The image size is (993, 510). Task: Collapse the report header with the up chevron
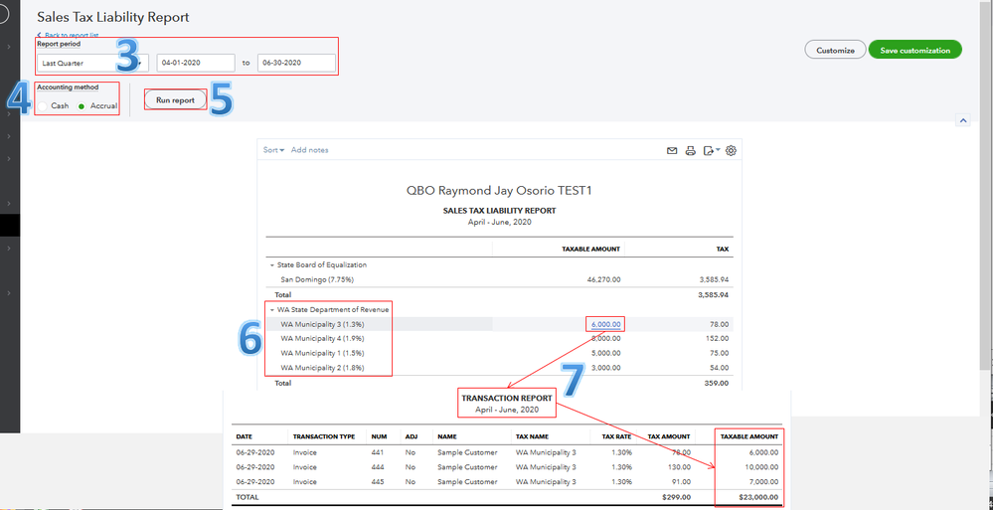(x=962, y=120)
